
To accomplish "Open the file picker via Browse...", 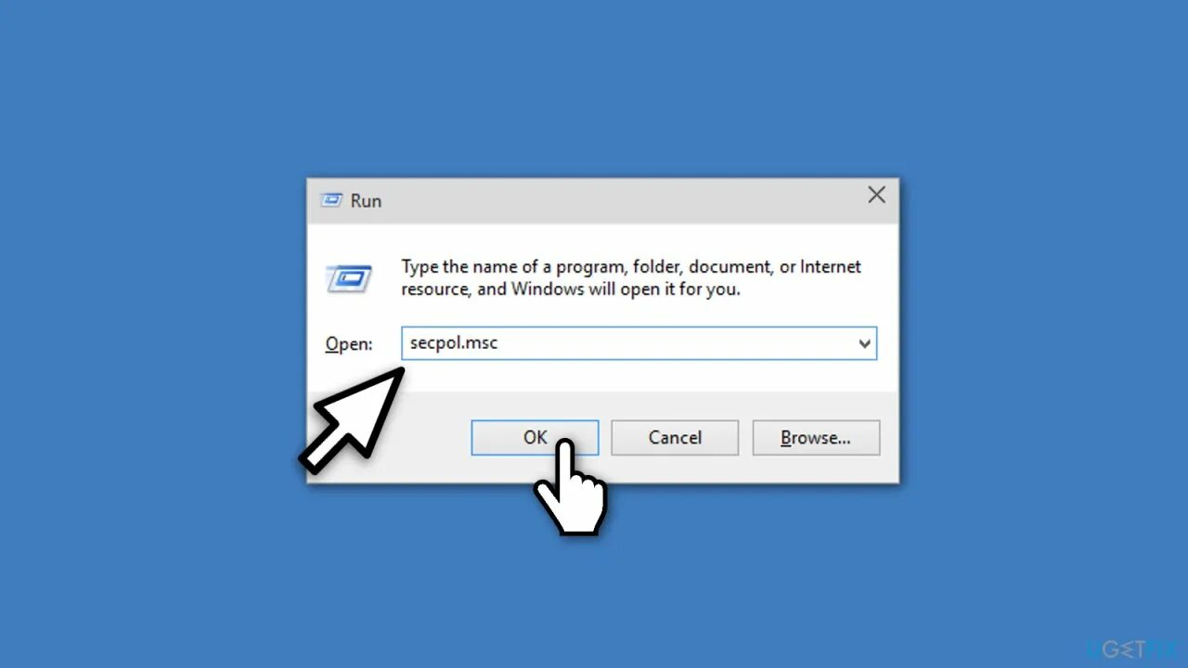I will (816, 437).
